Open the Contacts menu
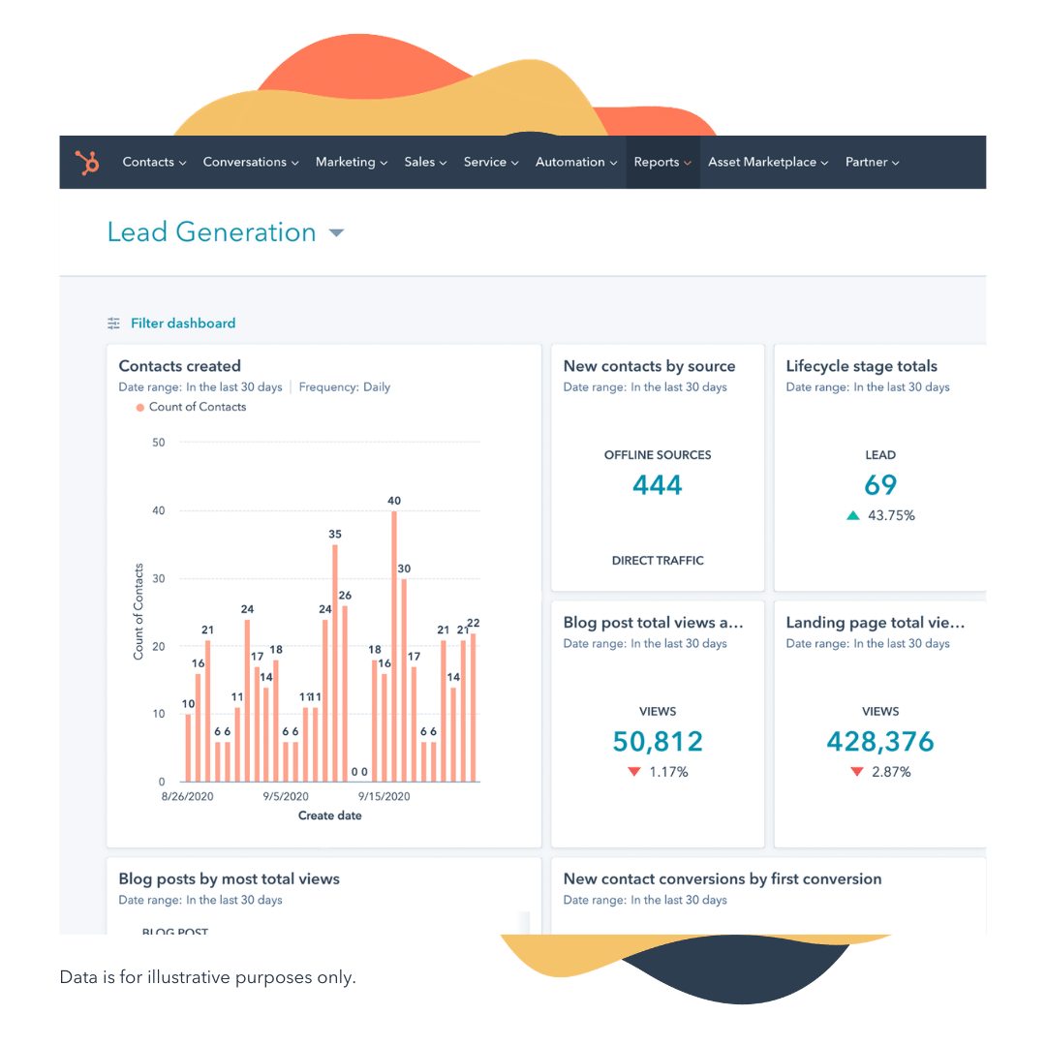 point(154,163)
